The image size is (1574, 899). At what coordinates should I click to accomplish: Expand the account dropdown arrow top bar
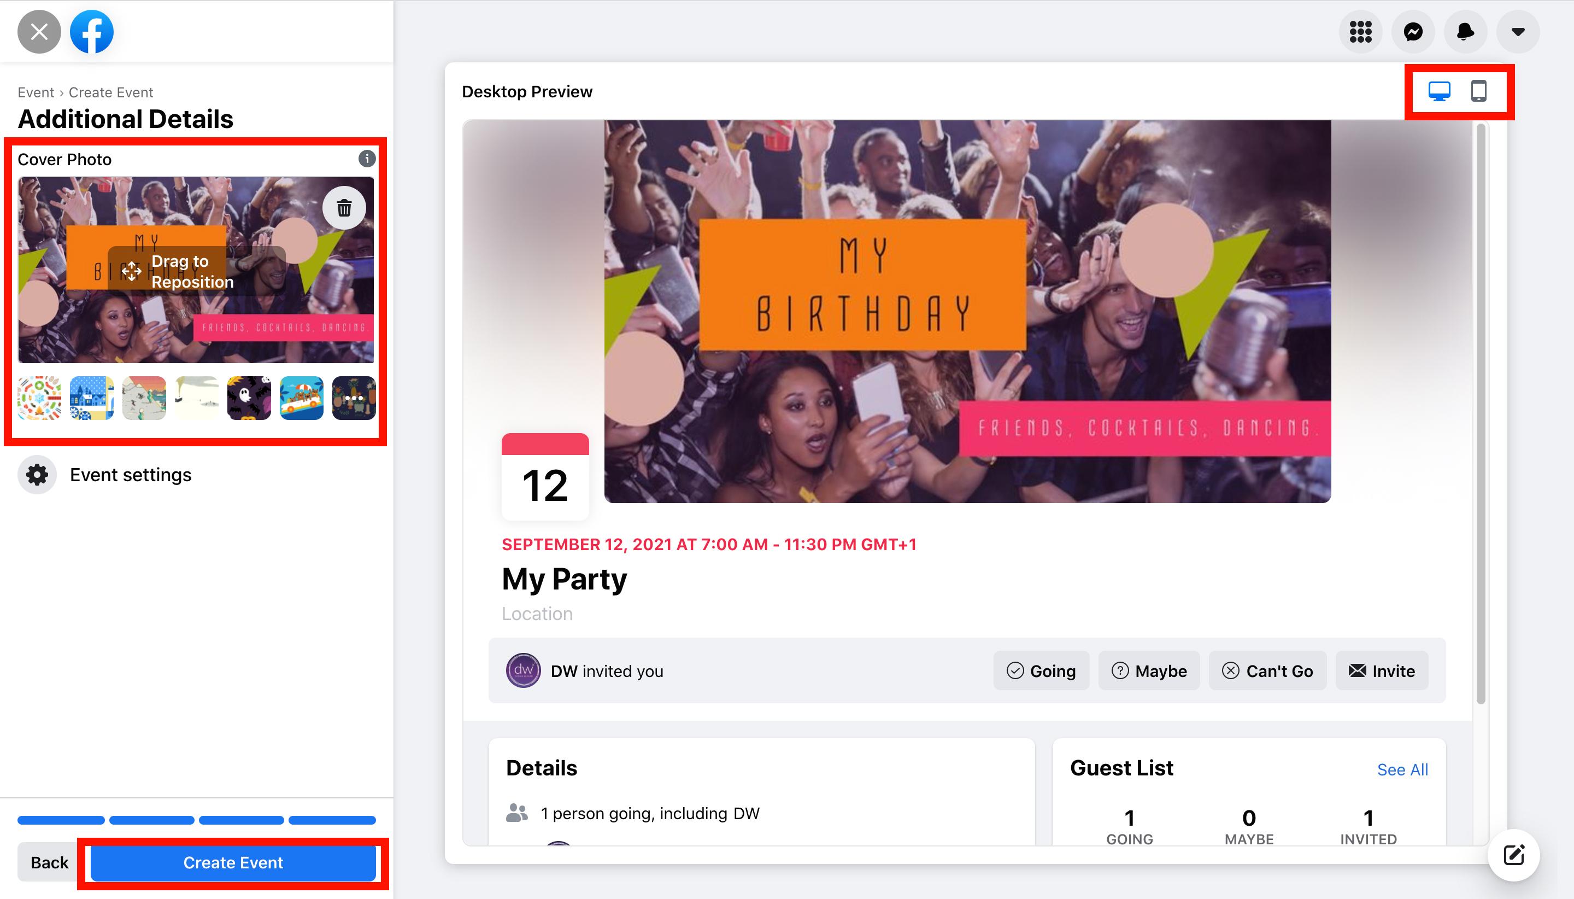[1518, 31]
